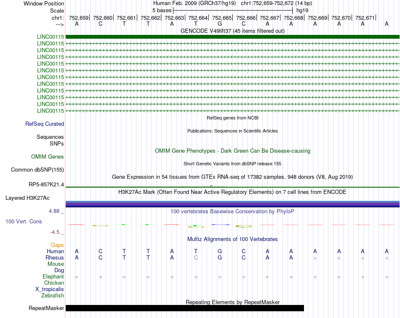Open Publications: Sequences in Scientific Articles title
This screenshot has width=400, height=318.
(232, 131)
